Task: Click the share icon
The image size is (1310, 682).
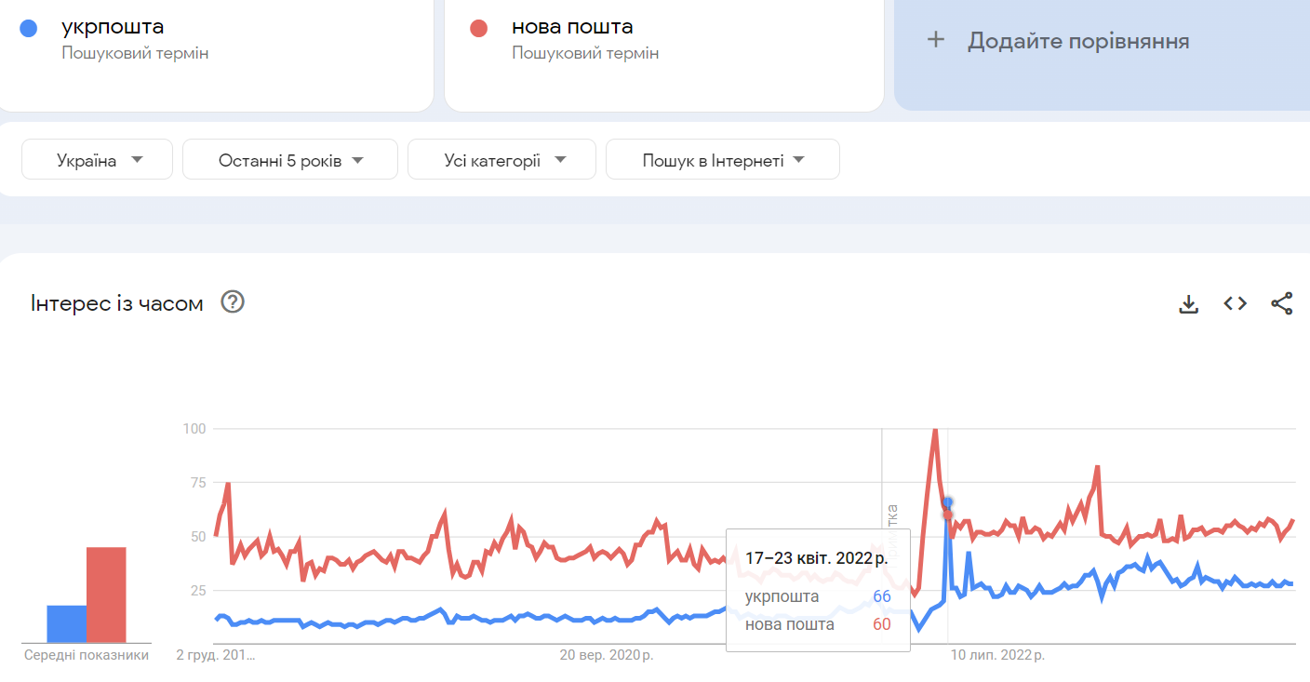Action: click(1281, 302)
